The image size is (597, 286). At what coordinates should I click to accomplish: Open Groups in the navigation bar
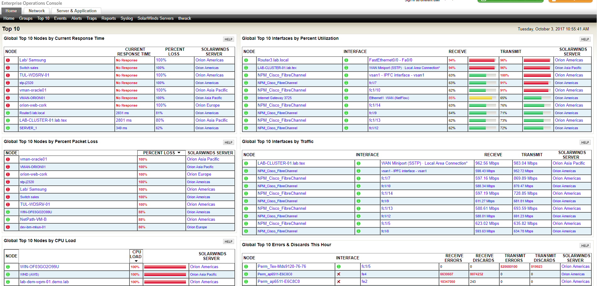(26, 19)
